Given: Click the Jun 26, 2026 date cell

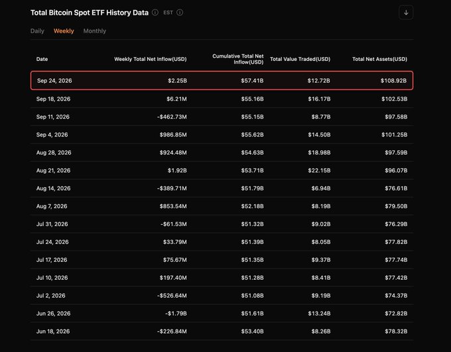Looking at the screenshot, I should pos(53,313).
